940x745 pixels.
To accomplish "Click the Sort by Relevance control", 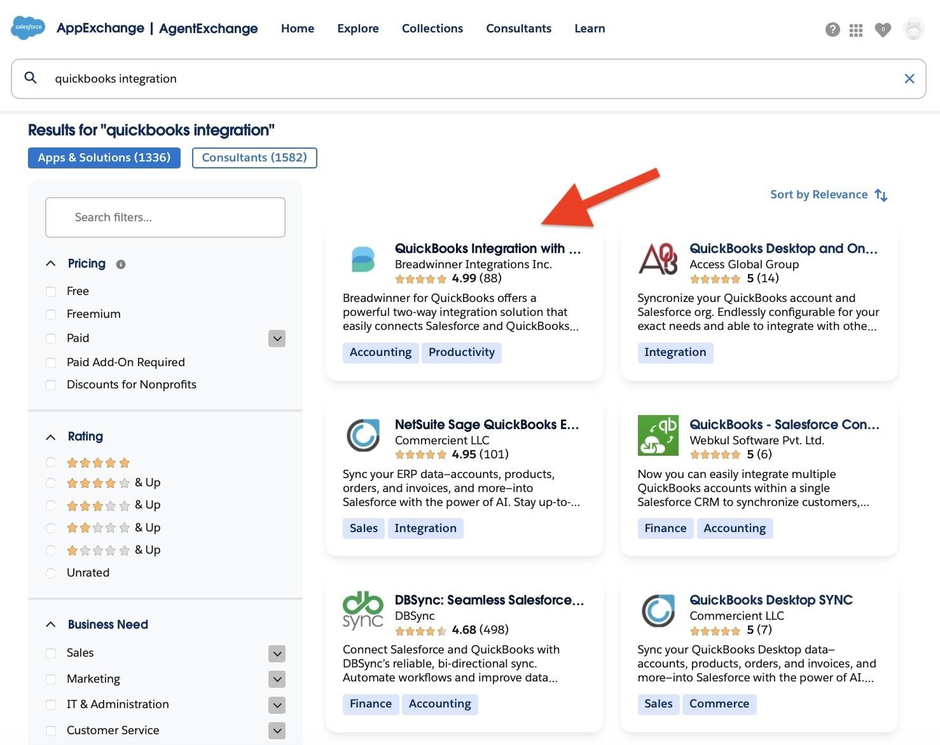I will [x=828, y=195].
